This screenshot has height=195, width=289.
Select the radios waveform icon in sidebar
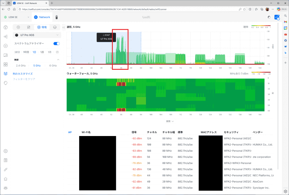pos(6,73)
